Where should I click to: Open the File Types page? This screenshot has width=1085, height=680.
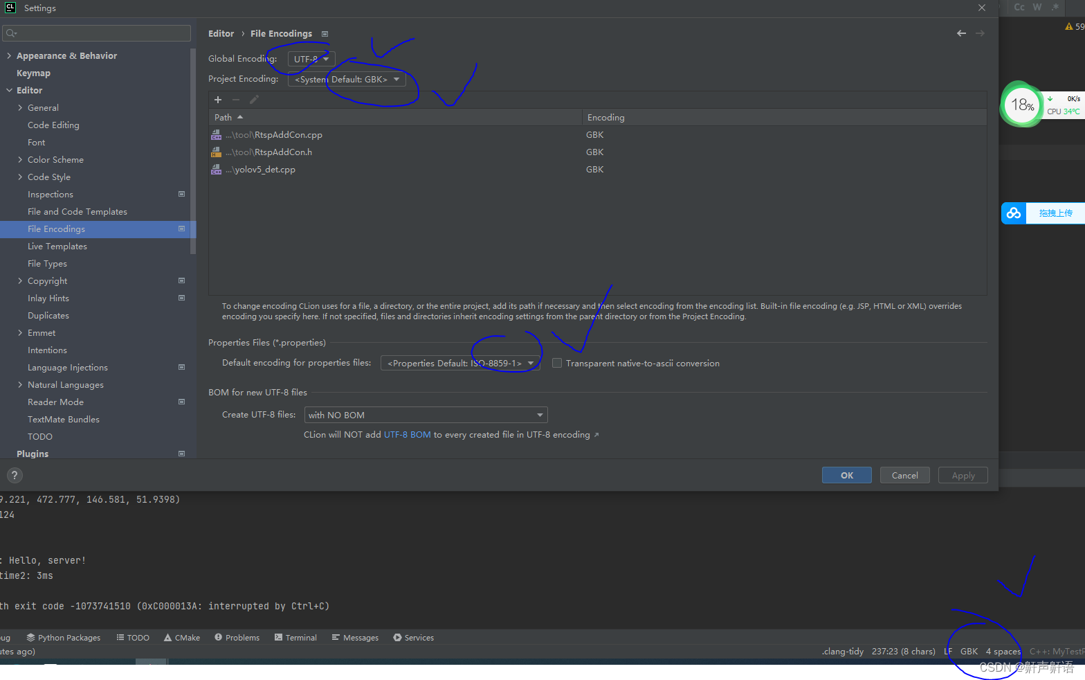(47, 263)
